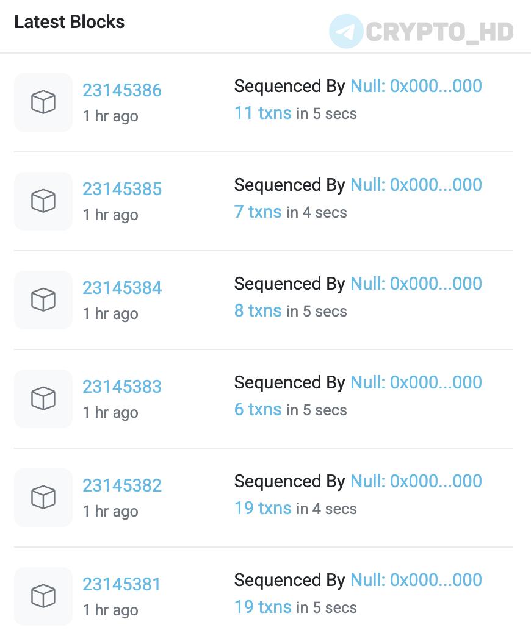Open block number 23145382

pyautogui.click(x=122, y=485)
